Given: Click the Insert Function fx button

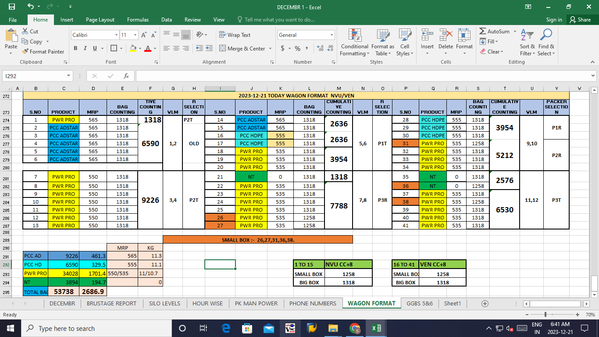Looking at the screenshot, I should point(126,76).
